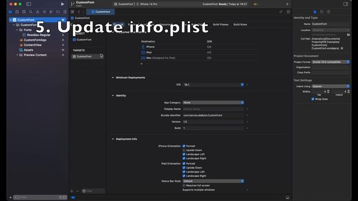
Task: Open the Test navigator
Action: [44, 12]
